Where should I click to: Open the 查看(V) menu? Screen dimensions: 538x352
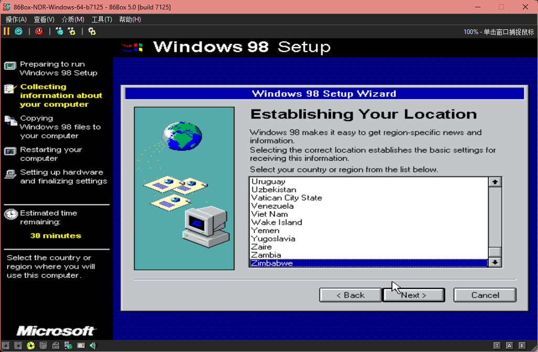pyautogui.click(x=44, y=19)
